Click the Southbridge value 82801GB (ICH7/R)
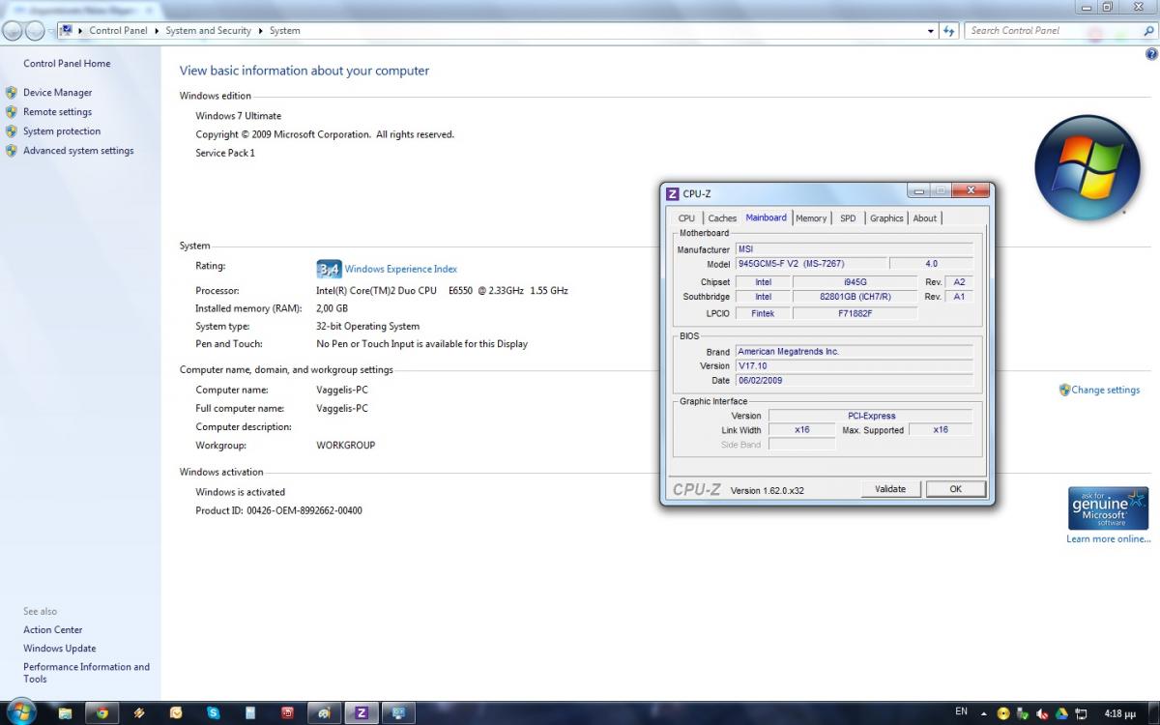Image resolution: width=1160 pixels, height=725 pixels. point(855,297)
